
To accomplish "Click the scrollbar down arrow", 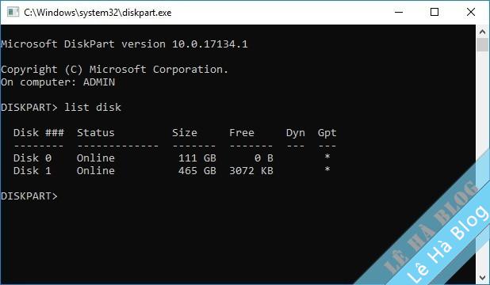I will [x=482, y=277].
